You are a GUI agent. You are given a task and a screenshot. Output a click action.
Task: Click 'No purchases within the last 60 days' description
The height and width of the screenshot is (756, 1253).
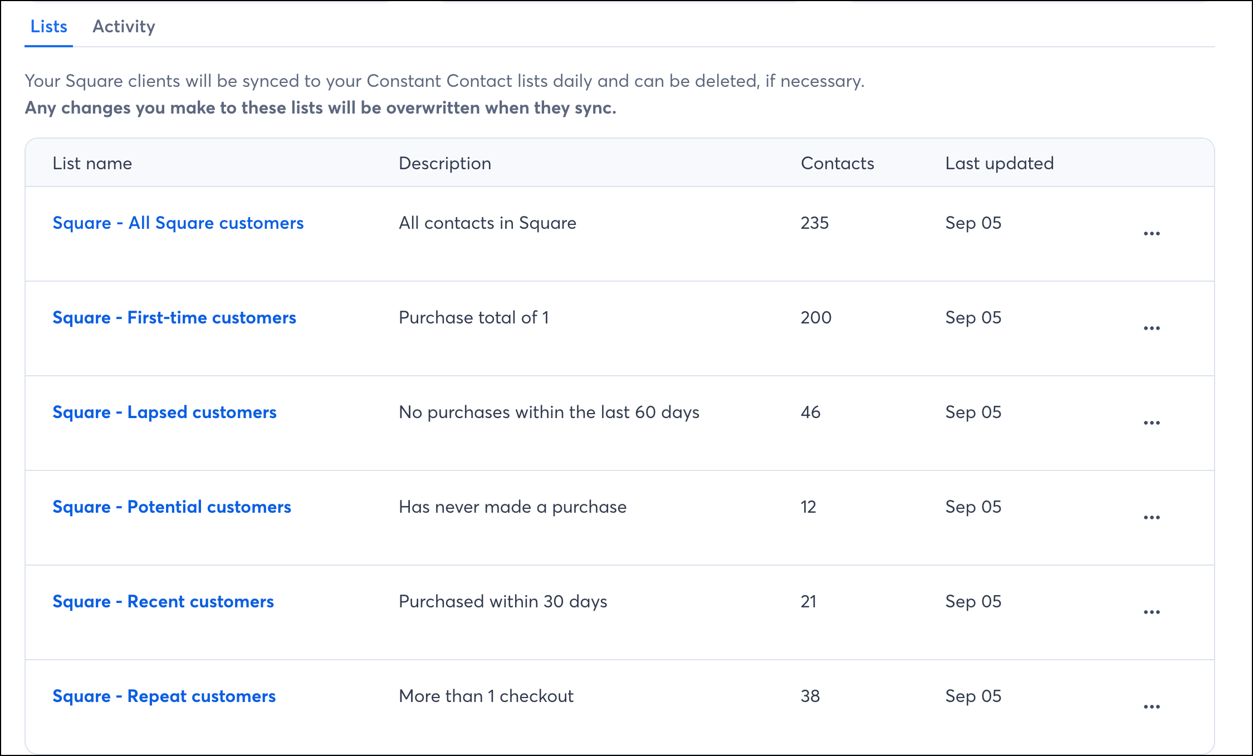coord(549,412)
